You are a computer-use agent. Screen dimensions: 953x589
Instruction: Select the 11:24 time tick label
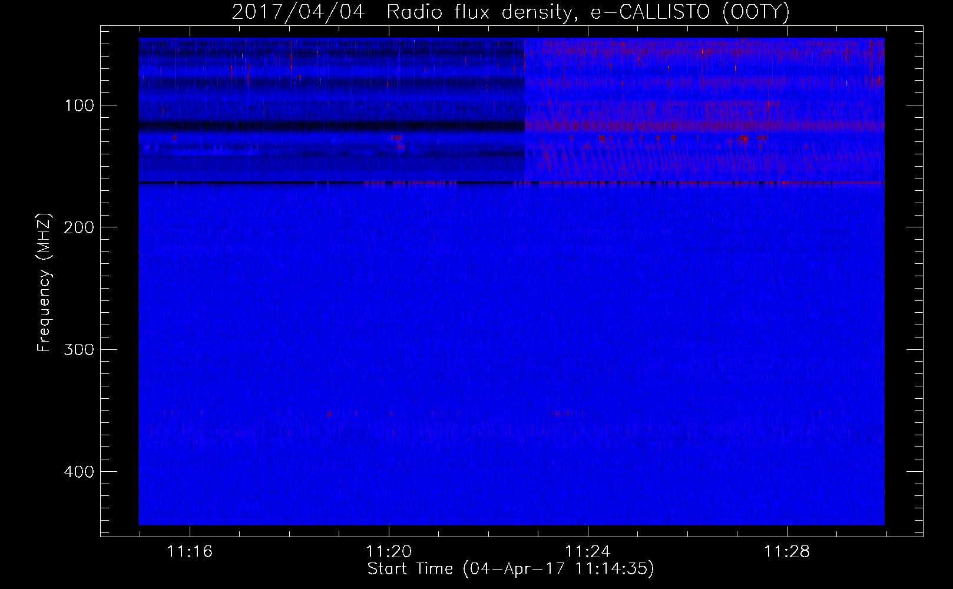pos(588,552)
